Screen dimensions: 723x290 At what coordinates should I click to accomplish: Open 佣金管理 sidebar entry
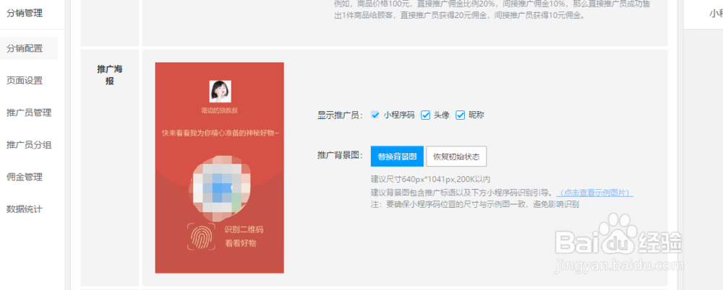point(25,177)
